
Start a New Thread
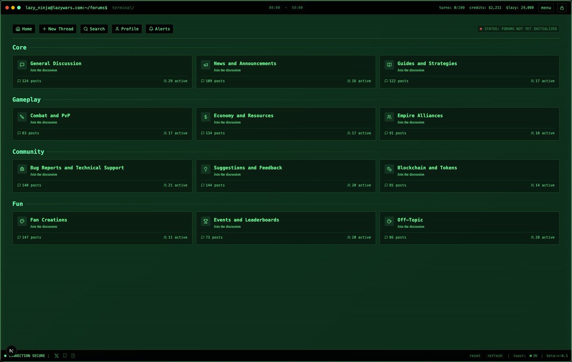58,29
